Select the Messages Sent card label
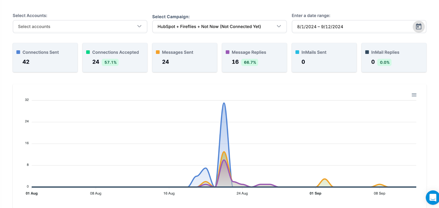Screen dimensions: 439x208 click(x=178, y=52)
